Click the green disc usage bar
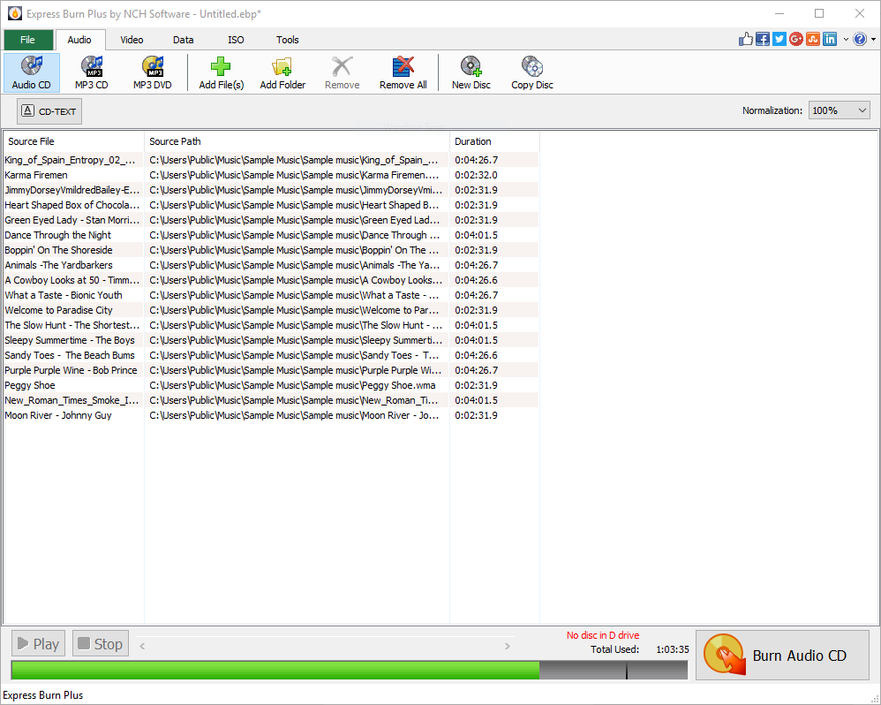 275,671
